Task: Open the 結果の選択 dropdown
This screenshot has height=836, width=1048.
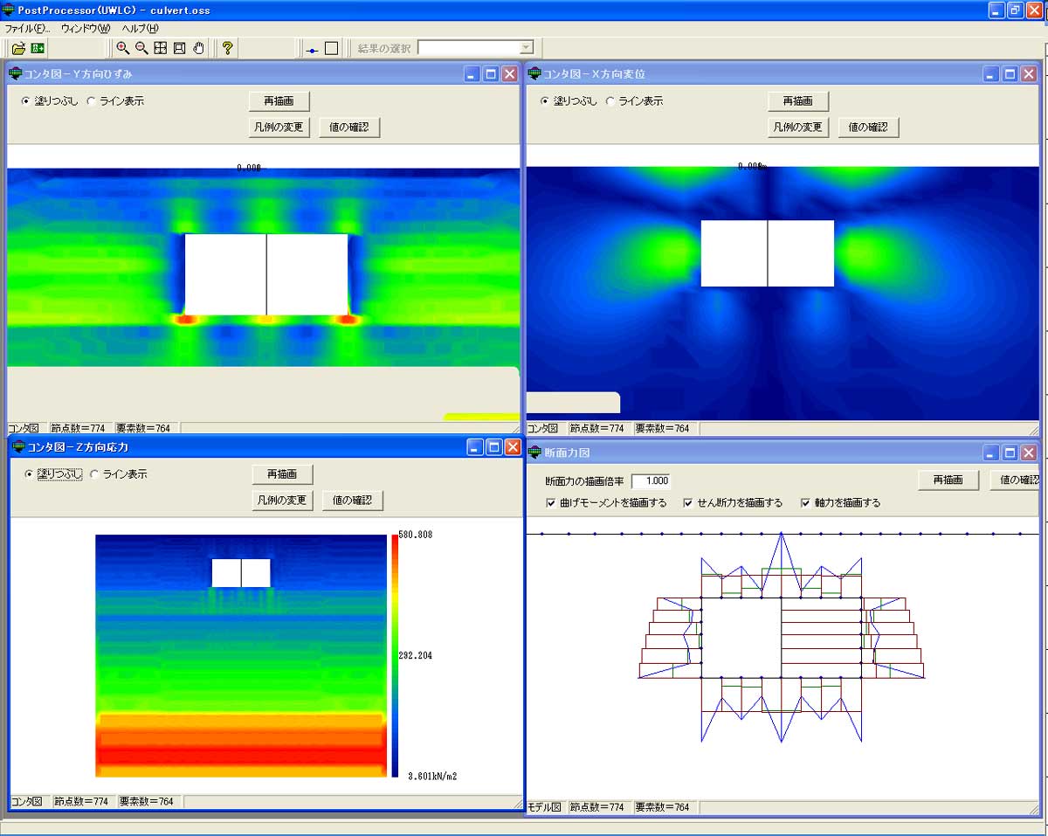Action: tap(526, 48)
